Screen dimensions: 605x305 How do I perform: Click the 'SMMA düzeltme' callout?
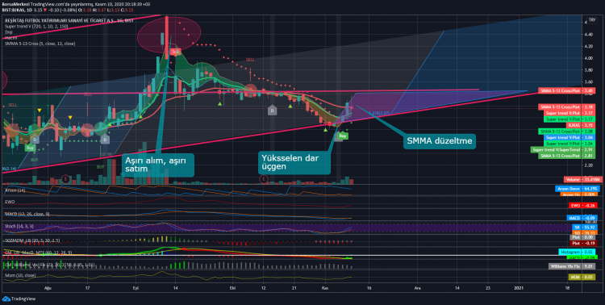point(440,141)
